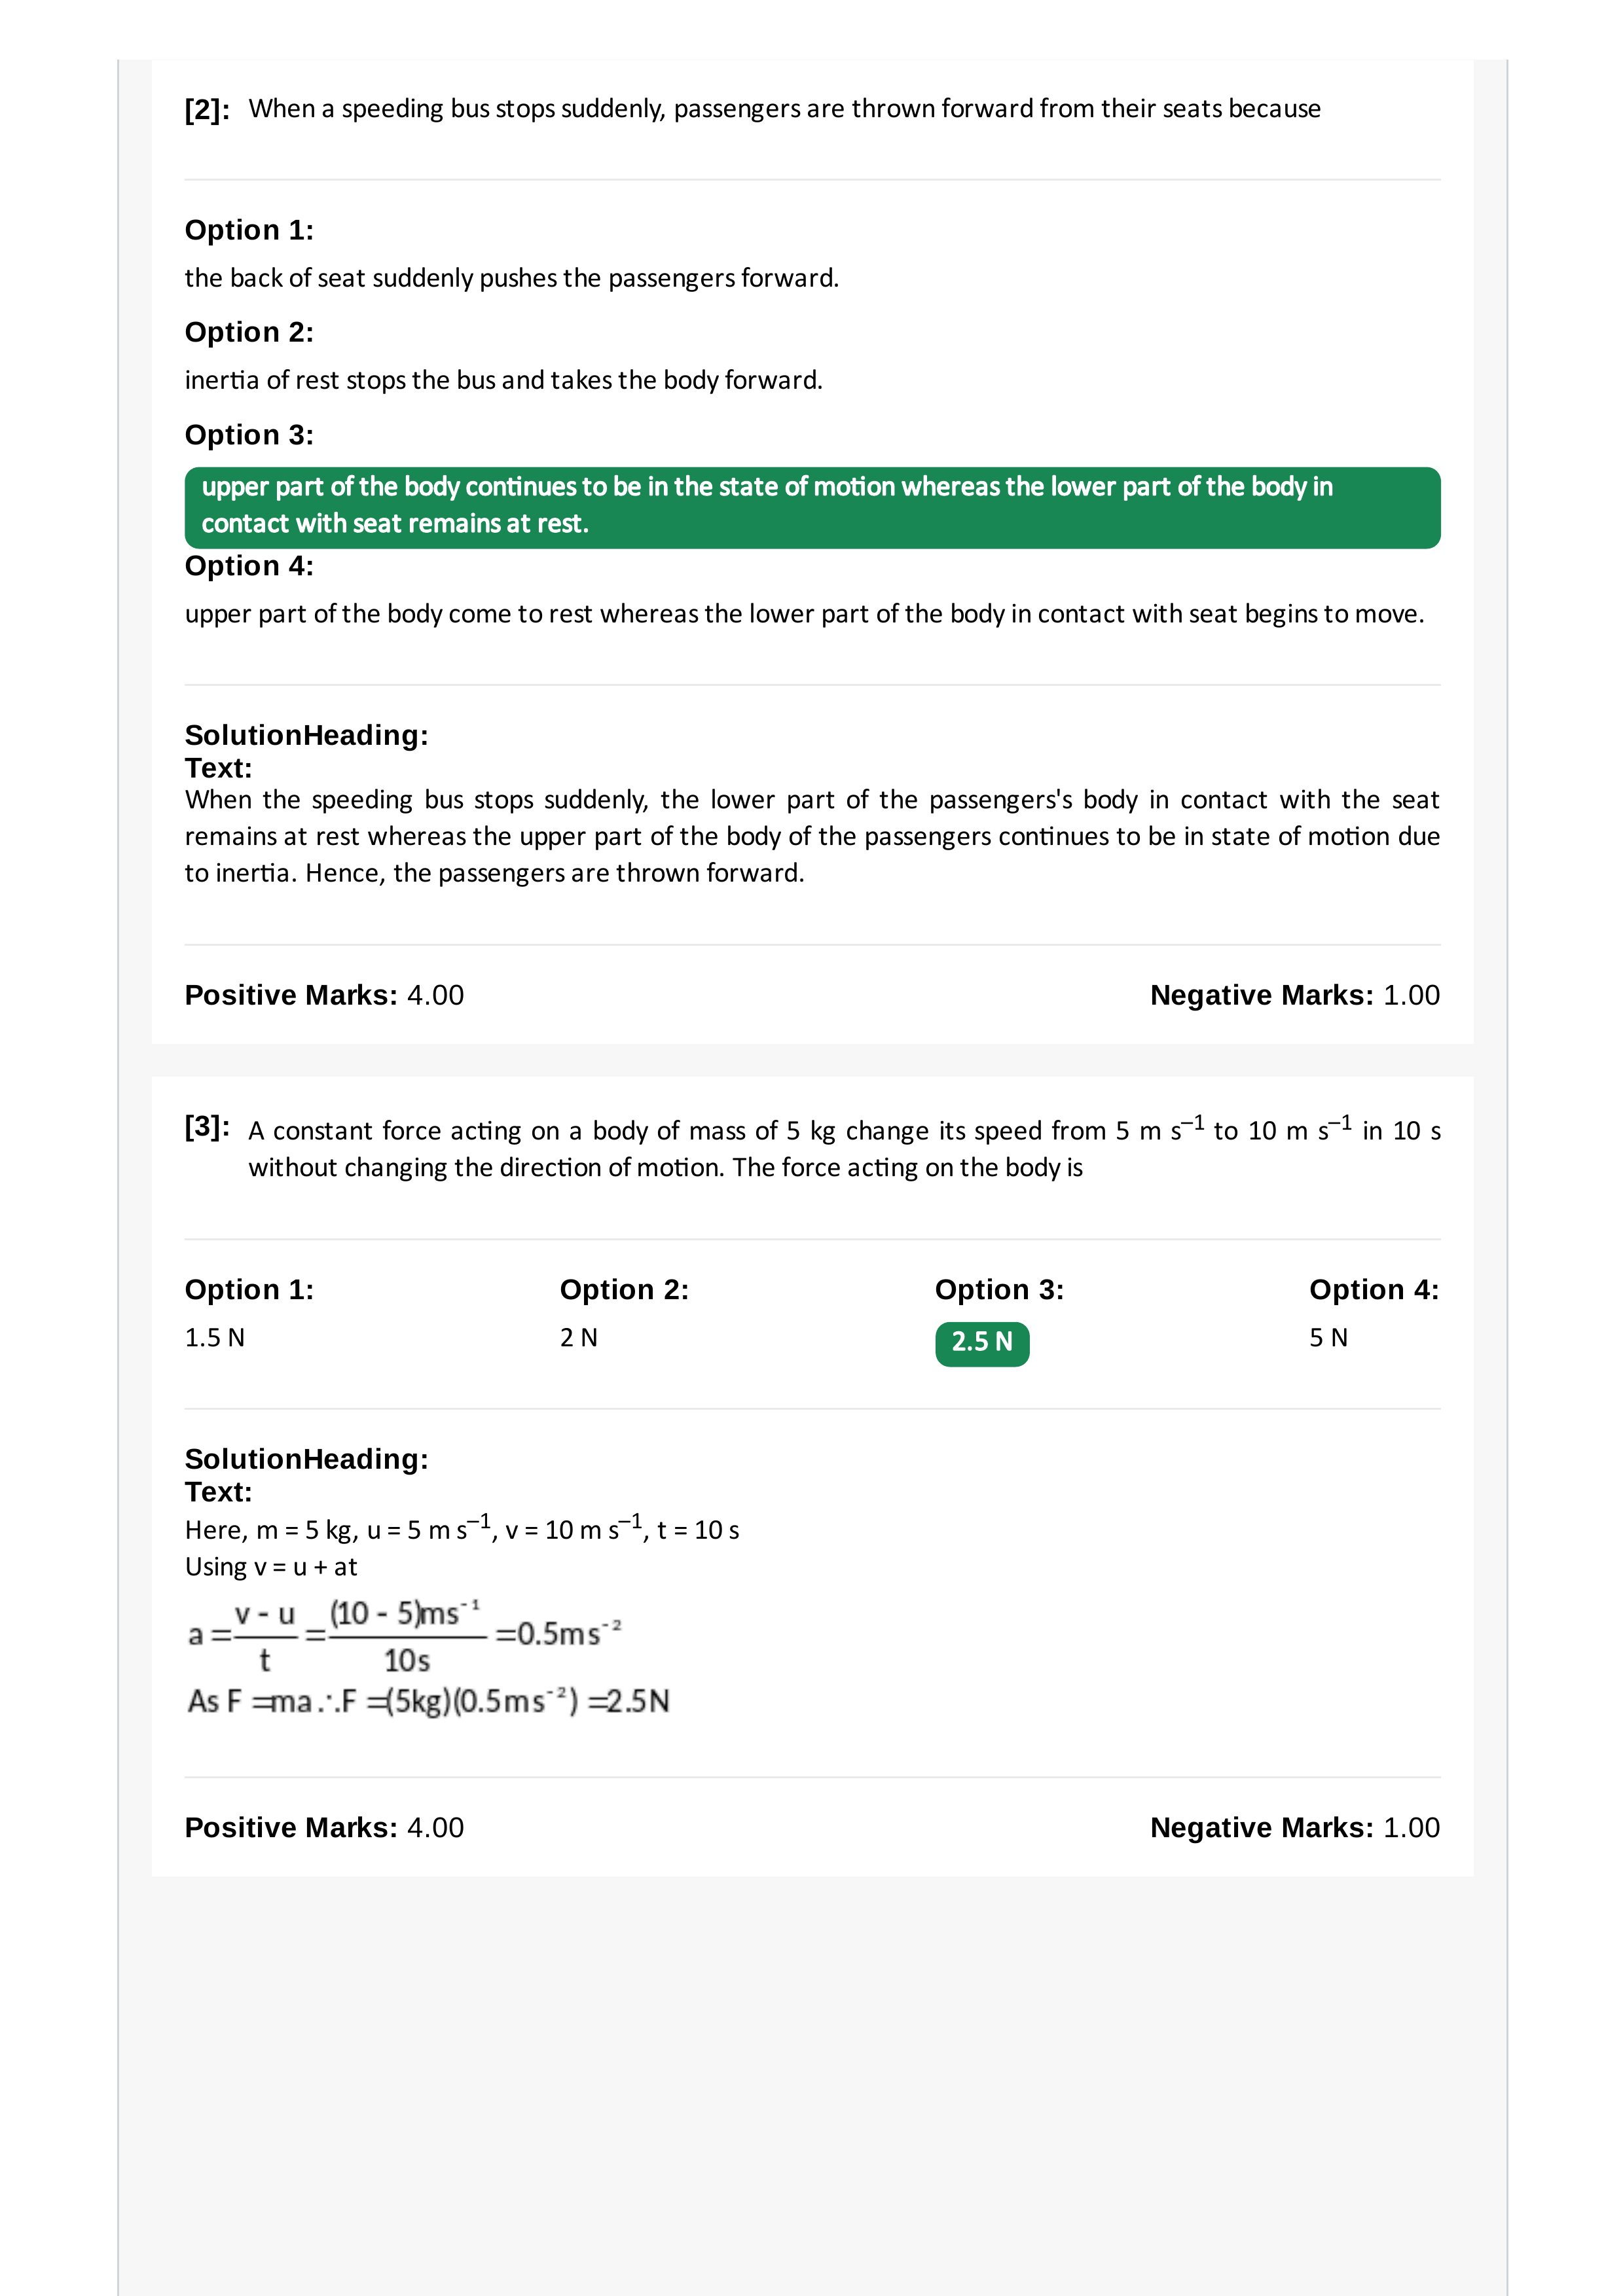The image size is (1623, 2296).
Task: Click question number [2] label
Action: (208, 109)
